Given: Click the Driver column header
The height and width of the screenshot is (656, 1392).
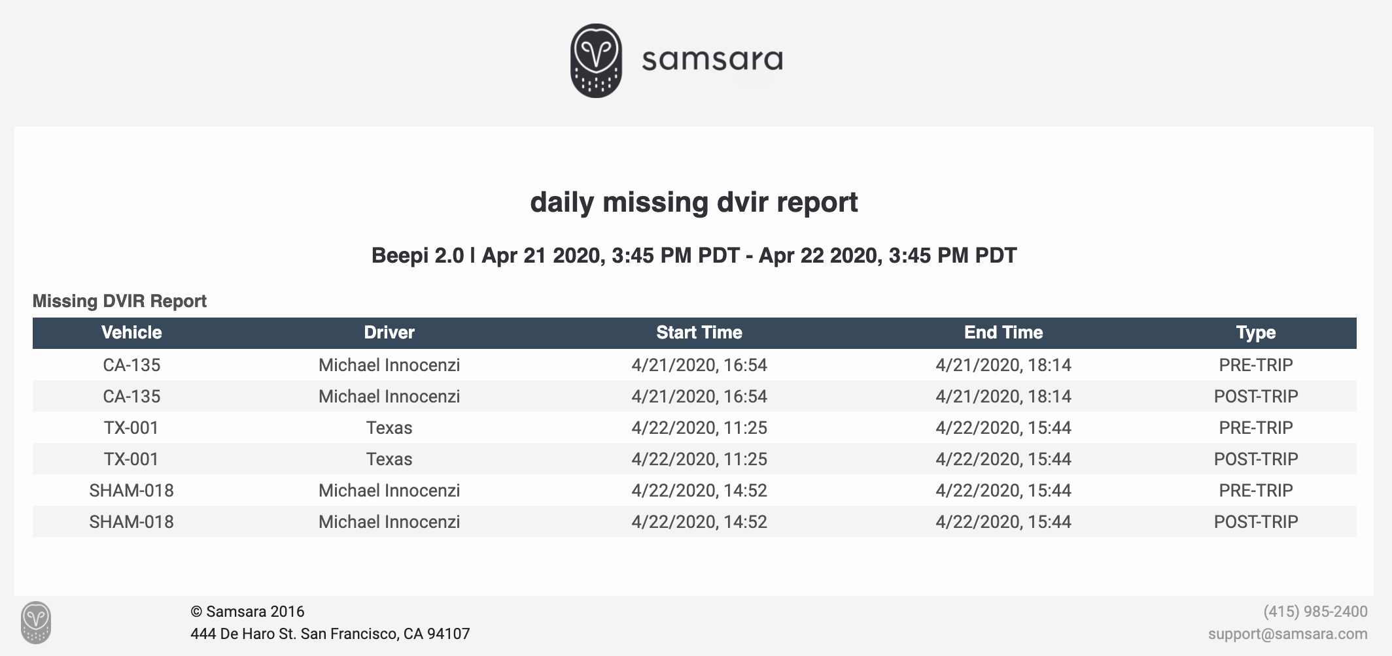Looking at the screenshot, I should click(x=389, y=333).
